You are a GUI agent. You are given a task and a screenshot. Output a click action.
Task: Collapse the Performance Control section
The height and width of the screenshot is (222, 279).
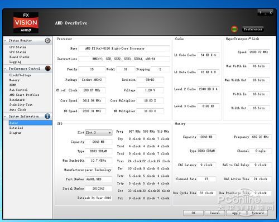pos(5,69)
